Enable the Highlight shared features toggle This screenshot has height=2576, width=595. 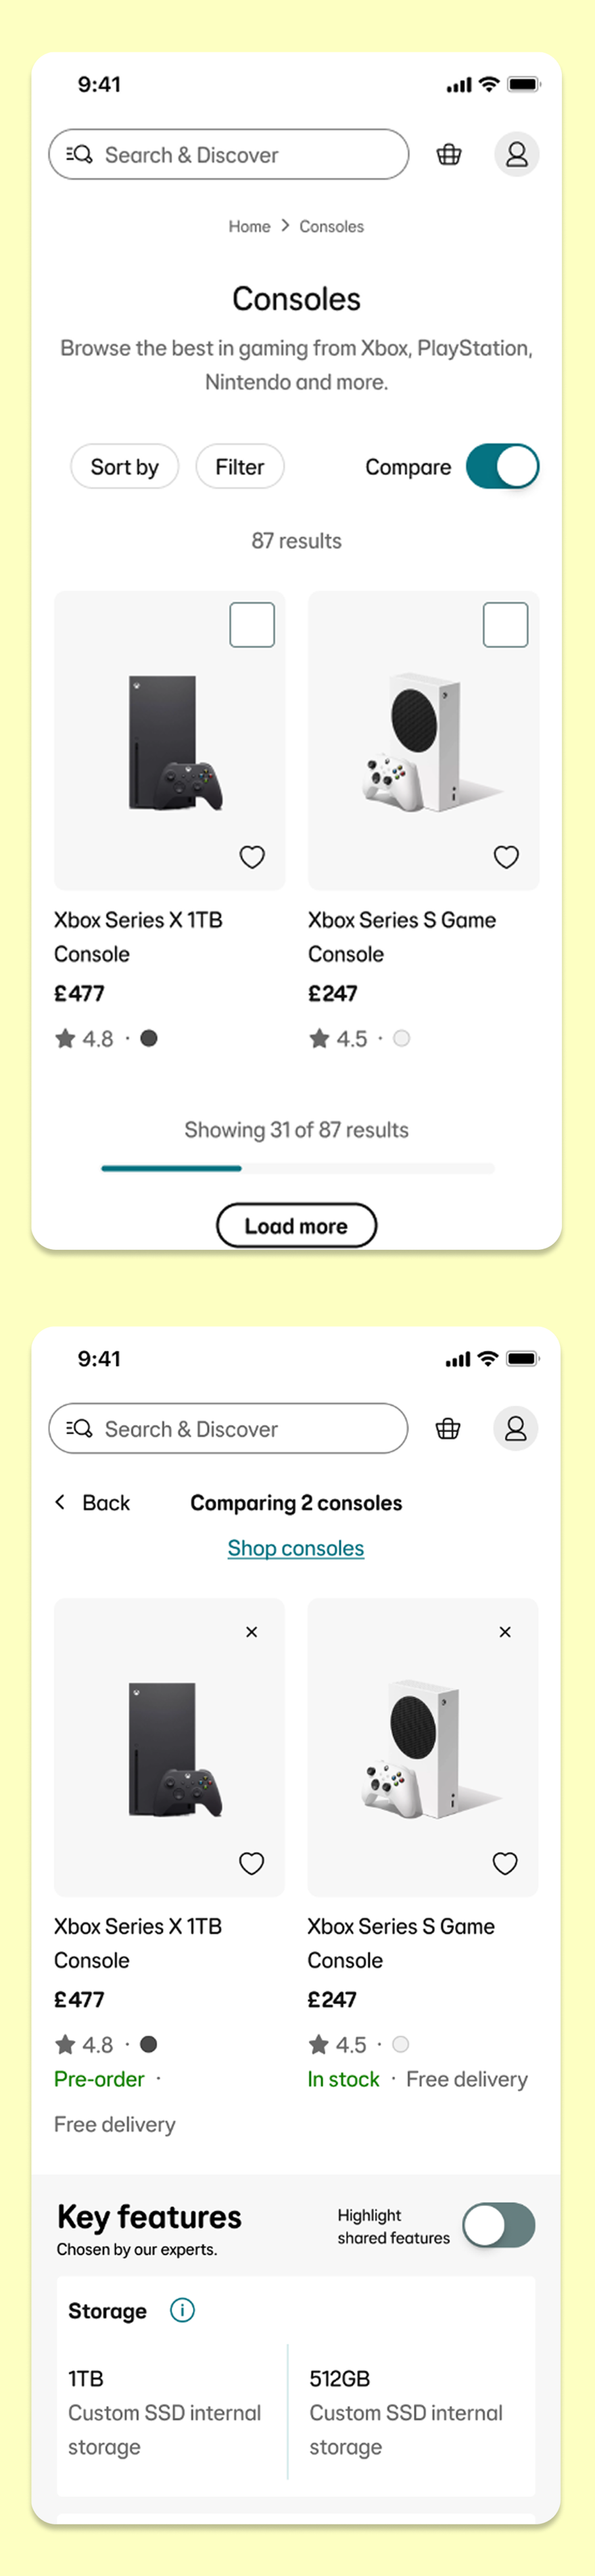(x=499, y=2225)
